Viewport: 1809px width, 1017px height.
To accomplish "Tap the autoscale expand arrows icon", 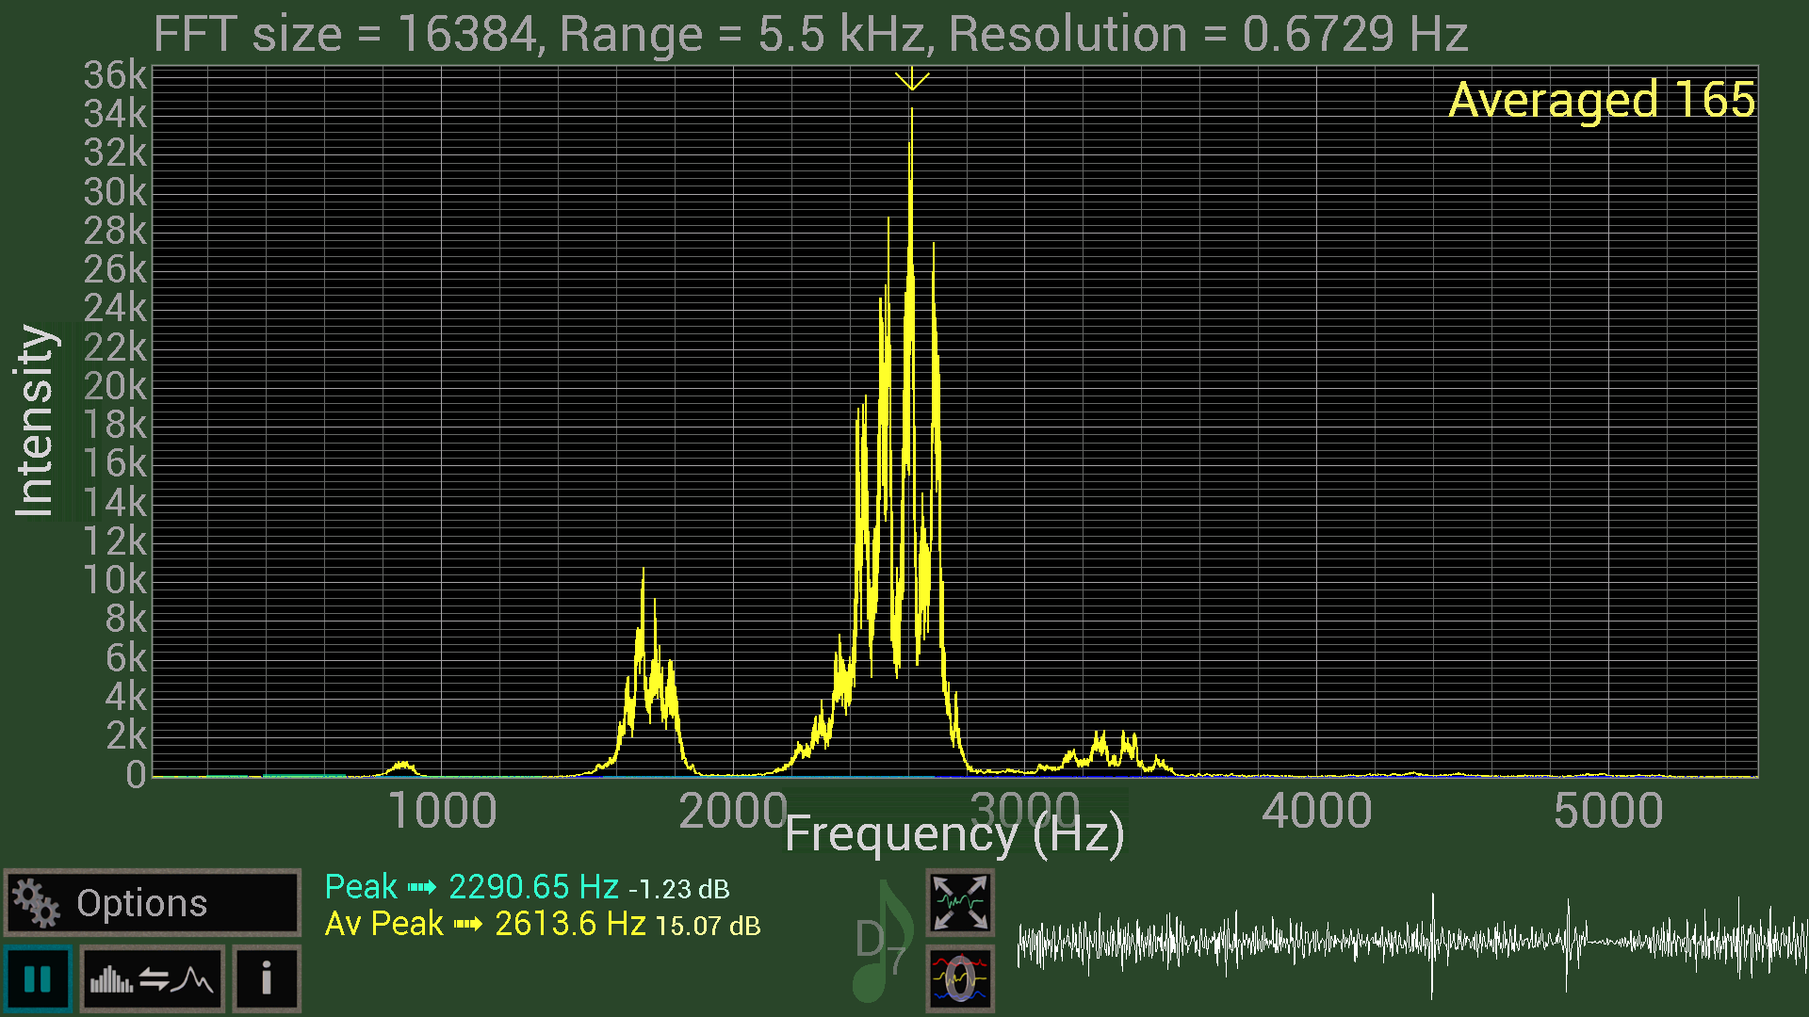I will (x=959, y=902).
